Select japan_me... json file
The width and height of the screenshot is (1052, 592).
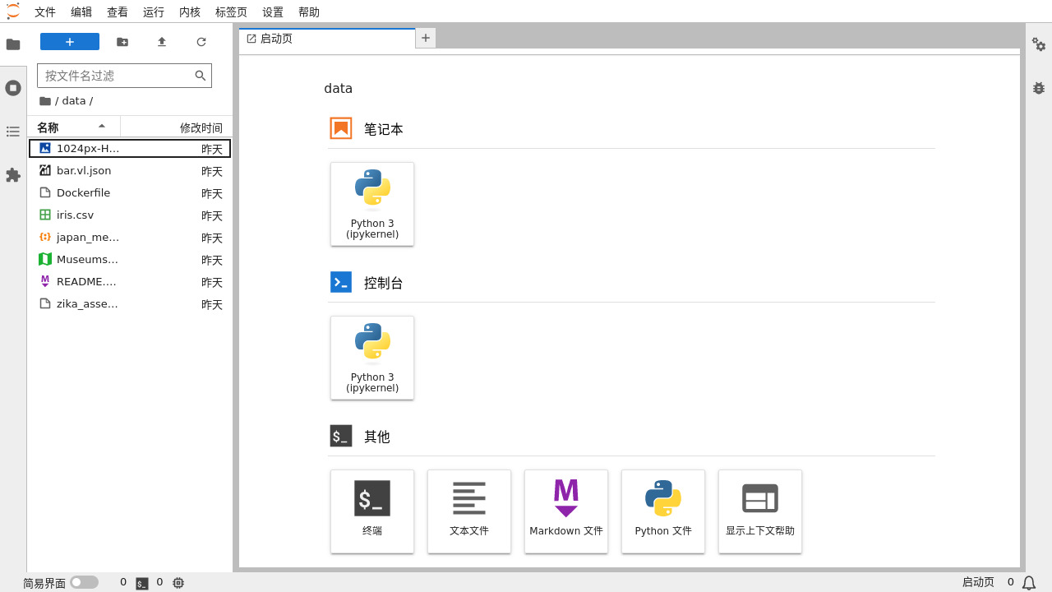pyautogui.click(x=130, y=238)
